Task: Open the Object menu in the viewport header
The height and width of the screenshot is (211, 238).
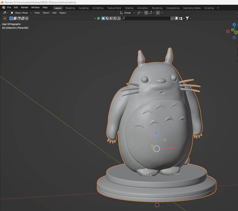Action: click(x=62, y=13)
